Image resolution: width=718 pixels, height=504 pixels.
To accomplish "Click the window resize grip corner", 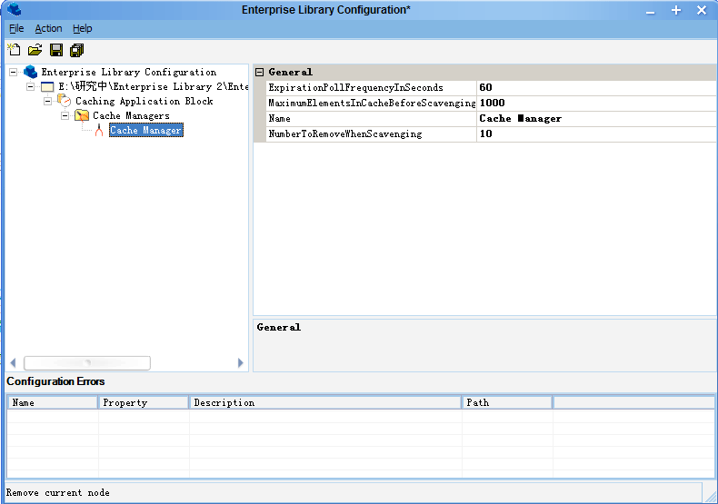I will pyautogui.click(x=710, y=496).
